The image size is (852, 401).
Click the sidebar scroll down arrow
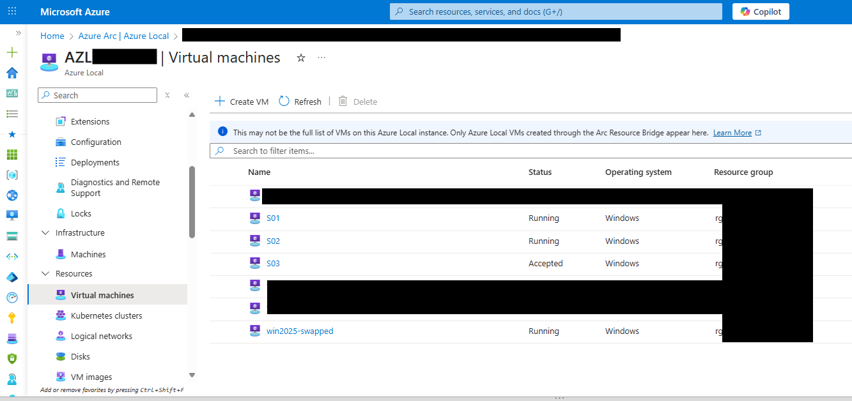click(x=192, y=375)
